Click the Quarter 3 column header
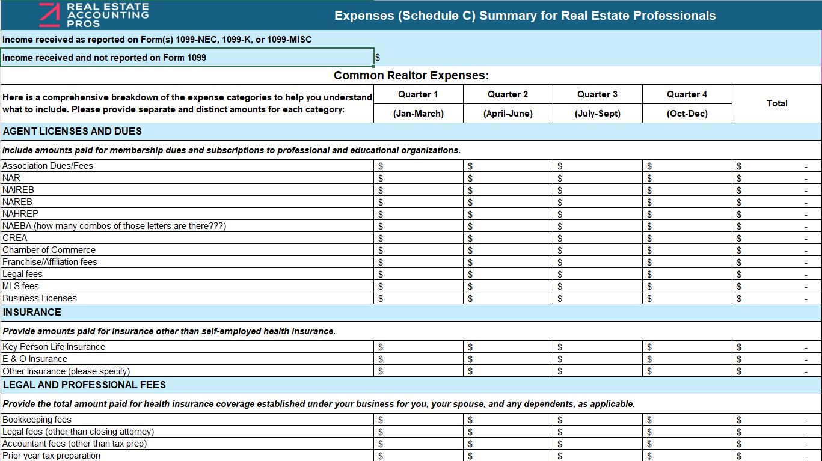Screen dimensions: 822x461 (597, 94)
